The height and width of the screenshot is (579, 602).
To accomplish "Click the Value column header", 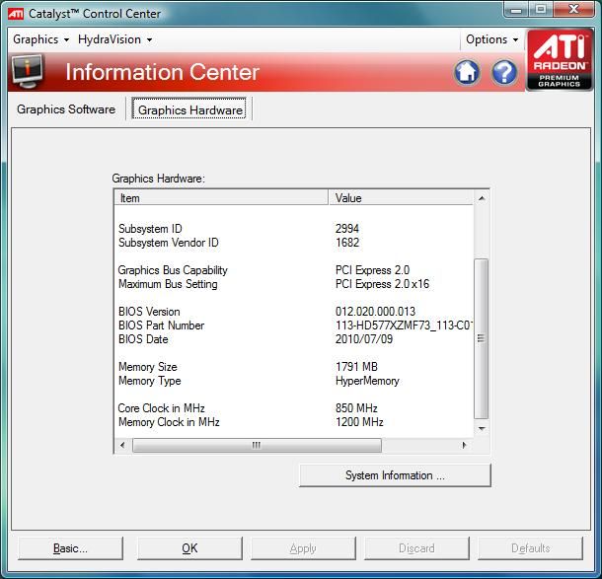I will [401, 198].
